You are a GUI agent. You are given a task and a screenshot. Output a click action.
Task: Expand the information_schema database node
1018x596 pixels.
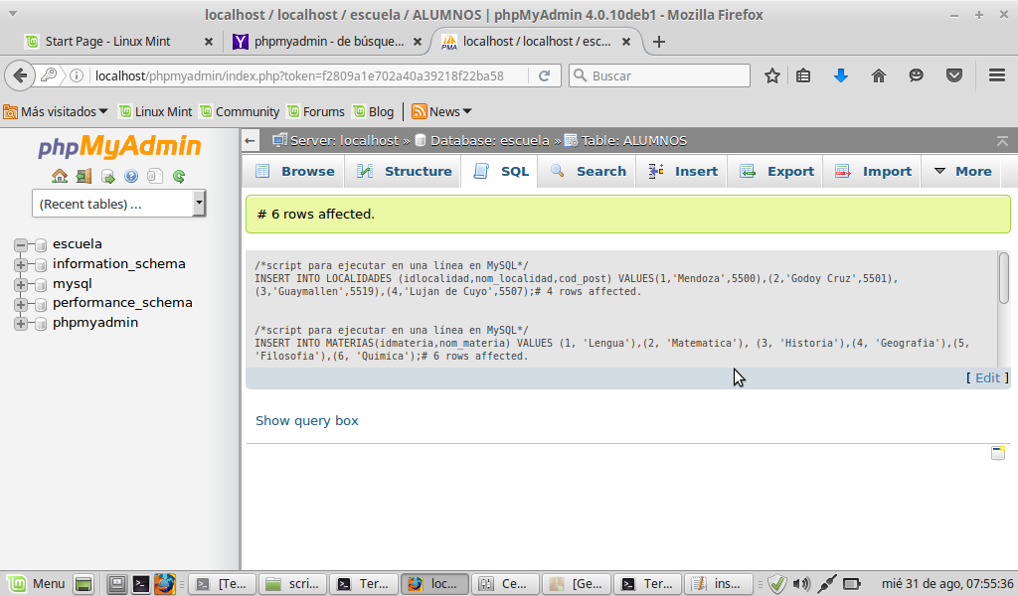[x=20, y=264]
